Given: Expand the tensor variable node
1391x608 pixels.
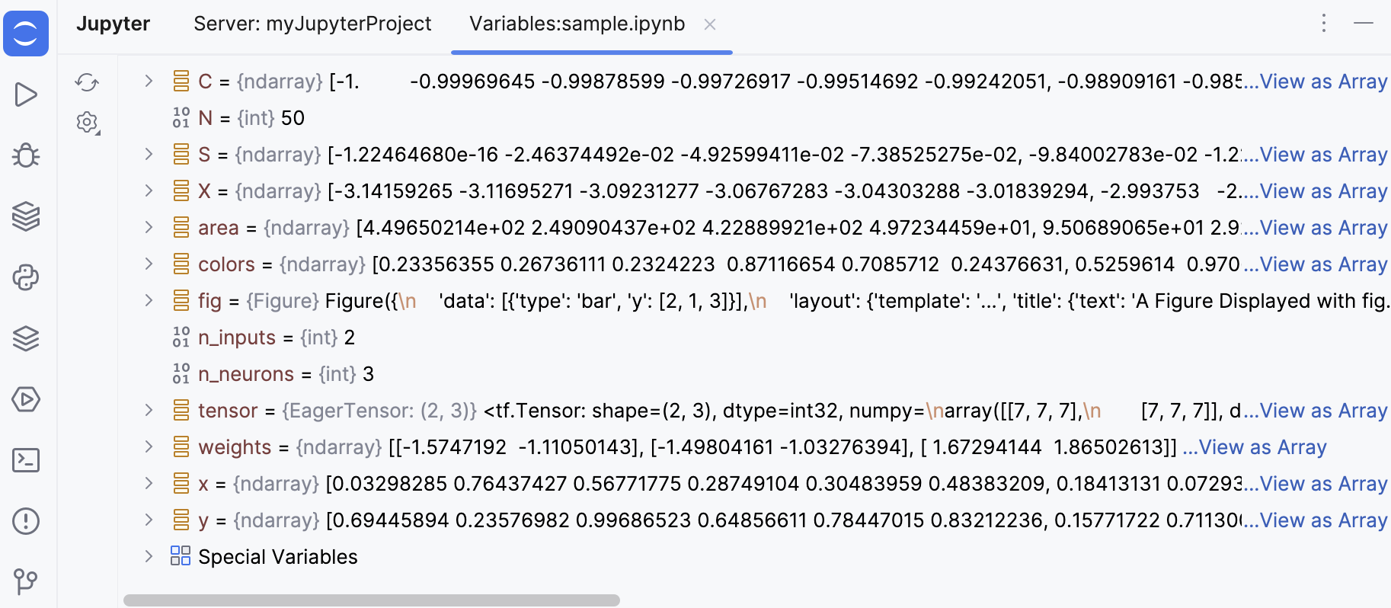Looking at the screenshot, I should click(x=149, y=410).
